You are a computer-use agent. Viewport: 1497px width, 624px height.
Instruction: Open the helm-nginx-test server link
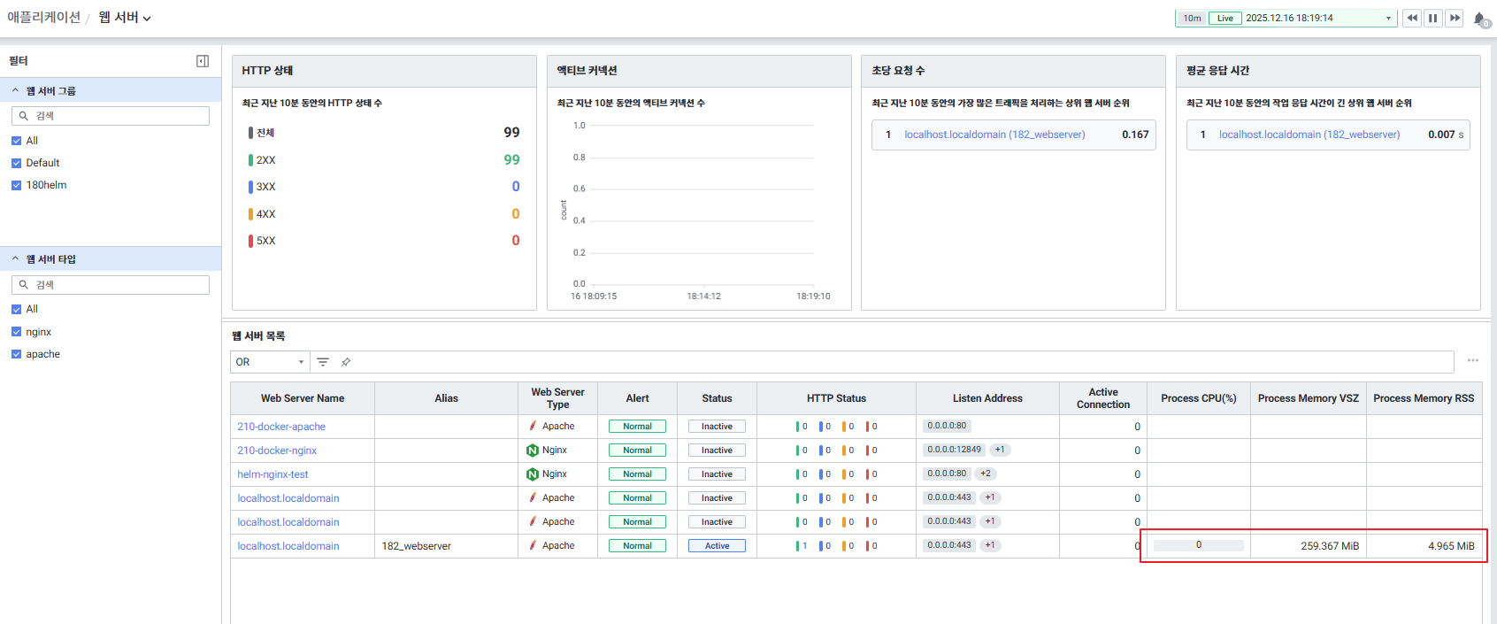tap(273, 474)
